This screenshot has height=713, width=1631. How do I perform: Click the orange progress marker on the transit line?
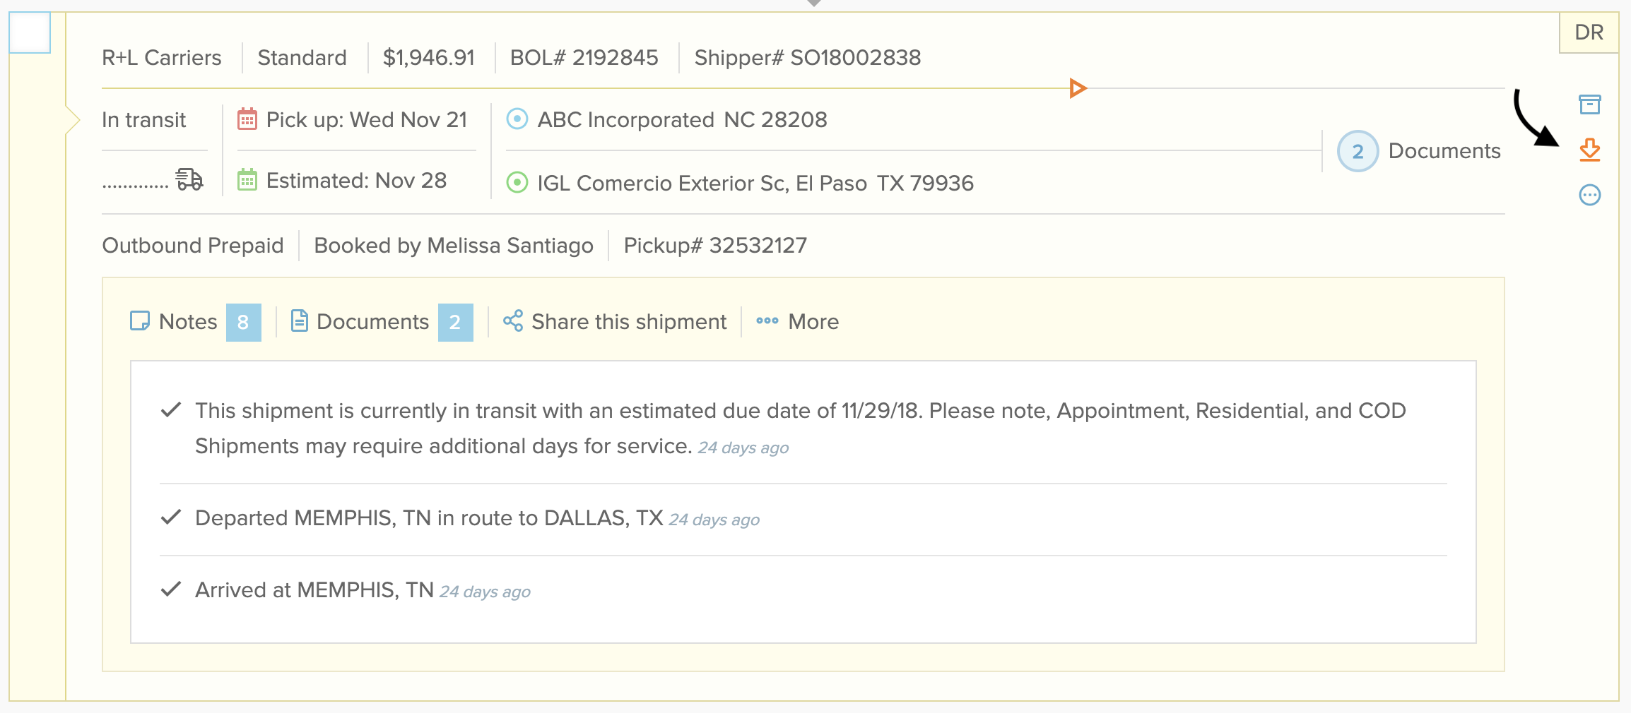tap(1078, 88)
